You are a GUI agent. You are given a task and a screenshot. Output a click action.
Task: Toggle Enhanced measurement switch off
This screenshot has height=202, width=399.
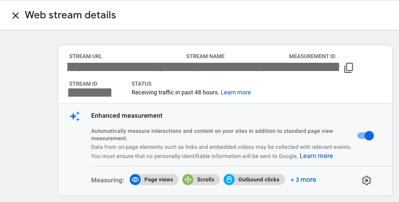pos(366,136)
